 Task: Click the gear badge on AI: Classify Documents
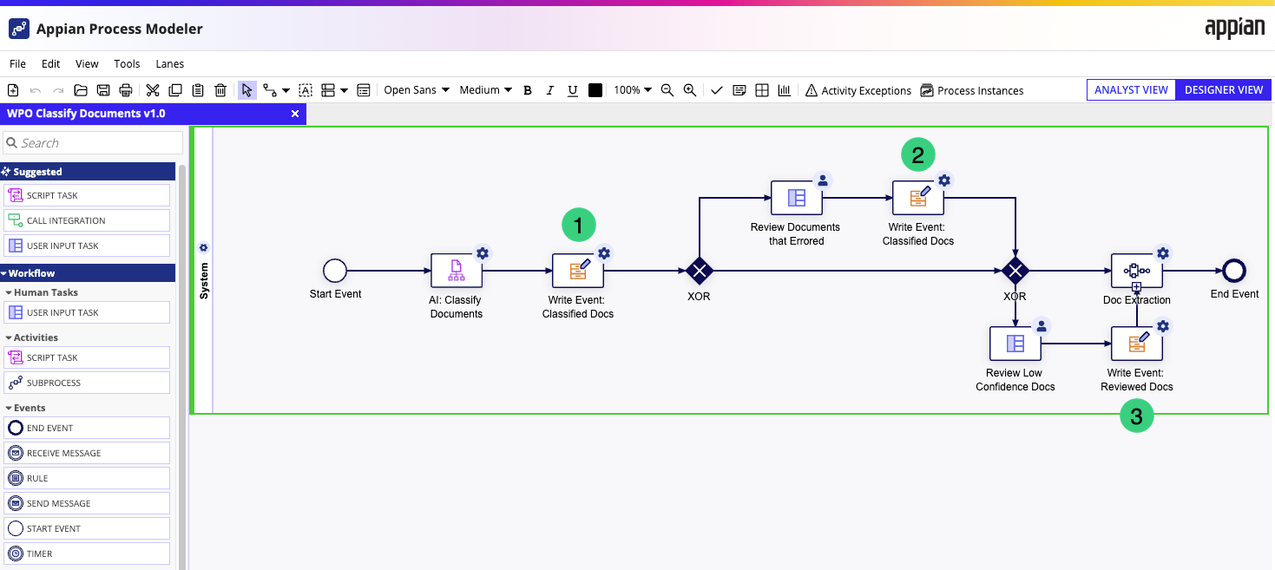click(x=483, y=253)
